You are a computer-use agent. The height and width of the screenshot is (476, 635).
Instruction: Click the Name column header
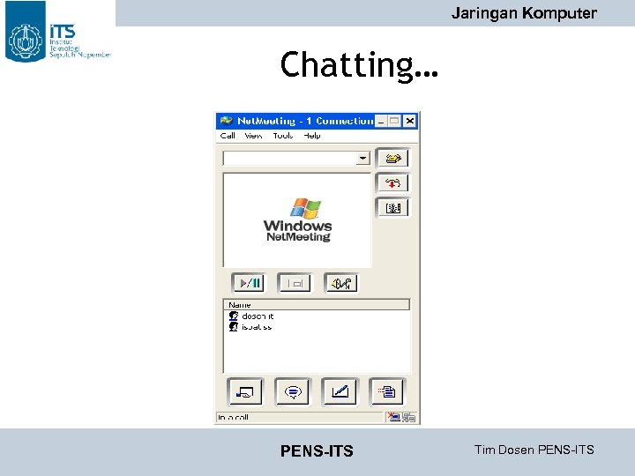[317, 305]
